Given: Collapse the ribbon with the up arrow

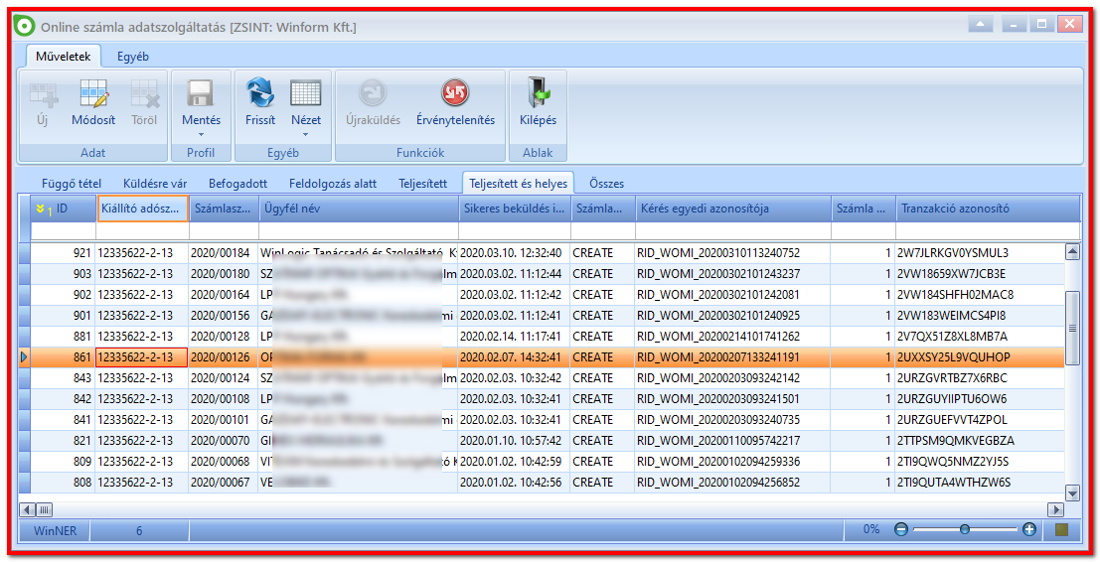Looking at the screenshot, I should point(980,25).
